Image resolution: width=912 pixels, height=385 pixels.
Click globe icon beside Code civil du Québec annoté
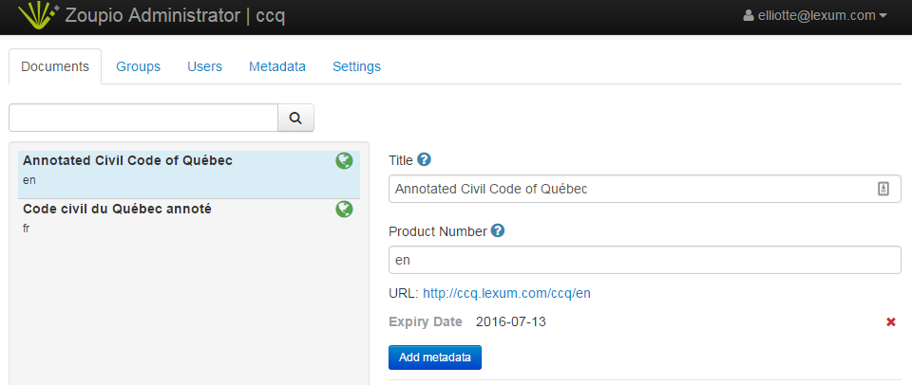(344, 209)
